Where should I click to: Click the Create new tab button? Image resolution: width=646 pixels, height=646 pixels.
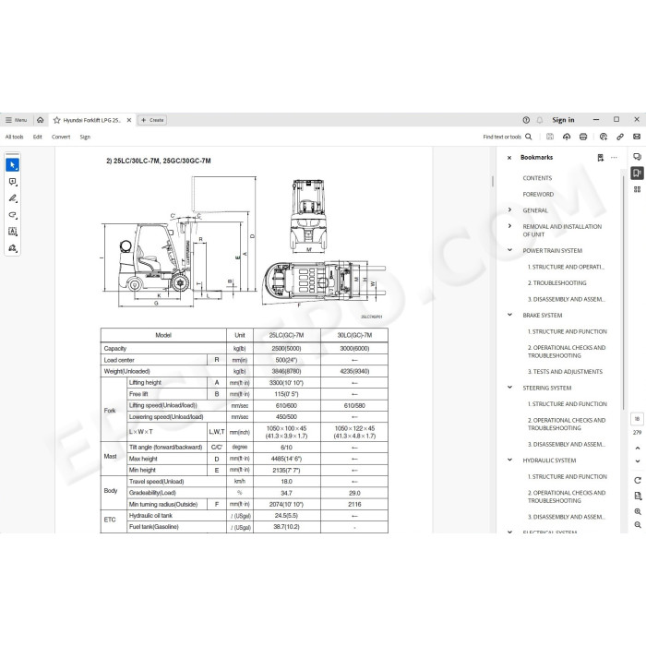152,120
